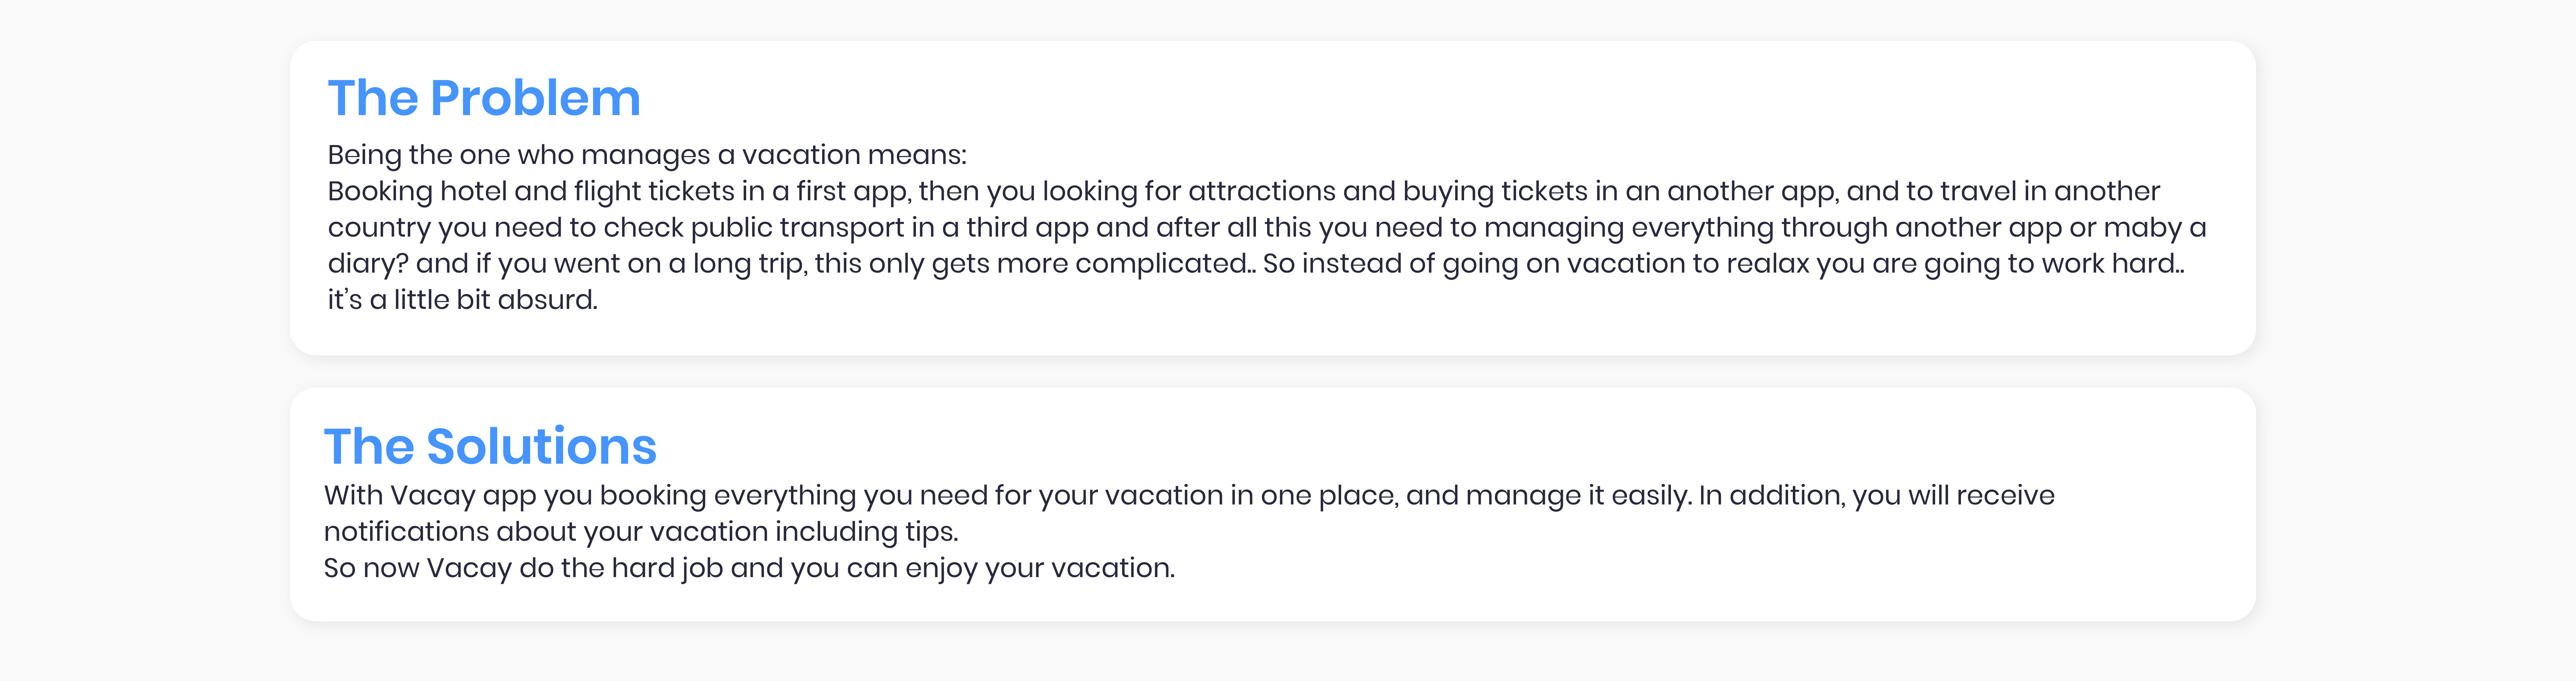Select the line "Being the one who manages a vacation means:"
2576x681 pixels.
647,155
